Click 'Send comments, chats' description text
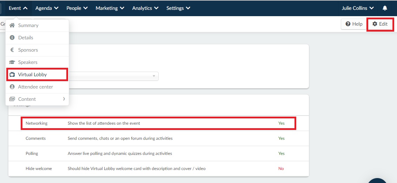The image size is (397, 183). coord(120,138)
